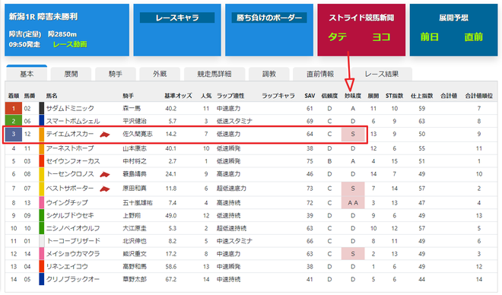Click the S 妙味度 cell for メイショウカマクラ
Viewport: 502px width, 295px height.
pos(353,254)
